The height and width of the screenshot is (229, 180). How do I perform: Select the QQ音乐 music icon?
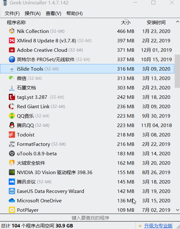(12, 116)
